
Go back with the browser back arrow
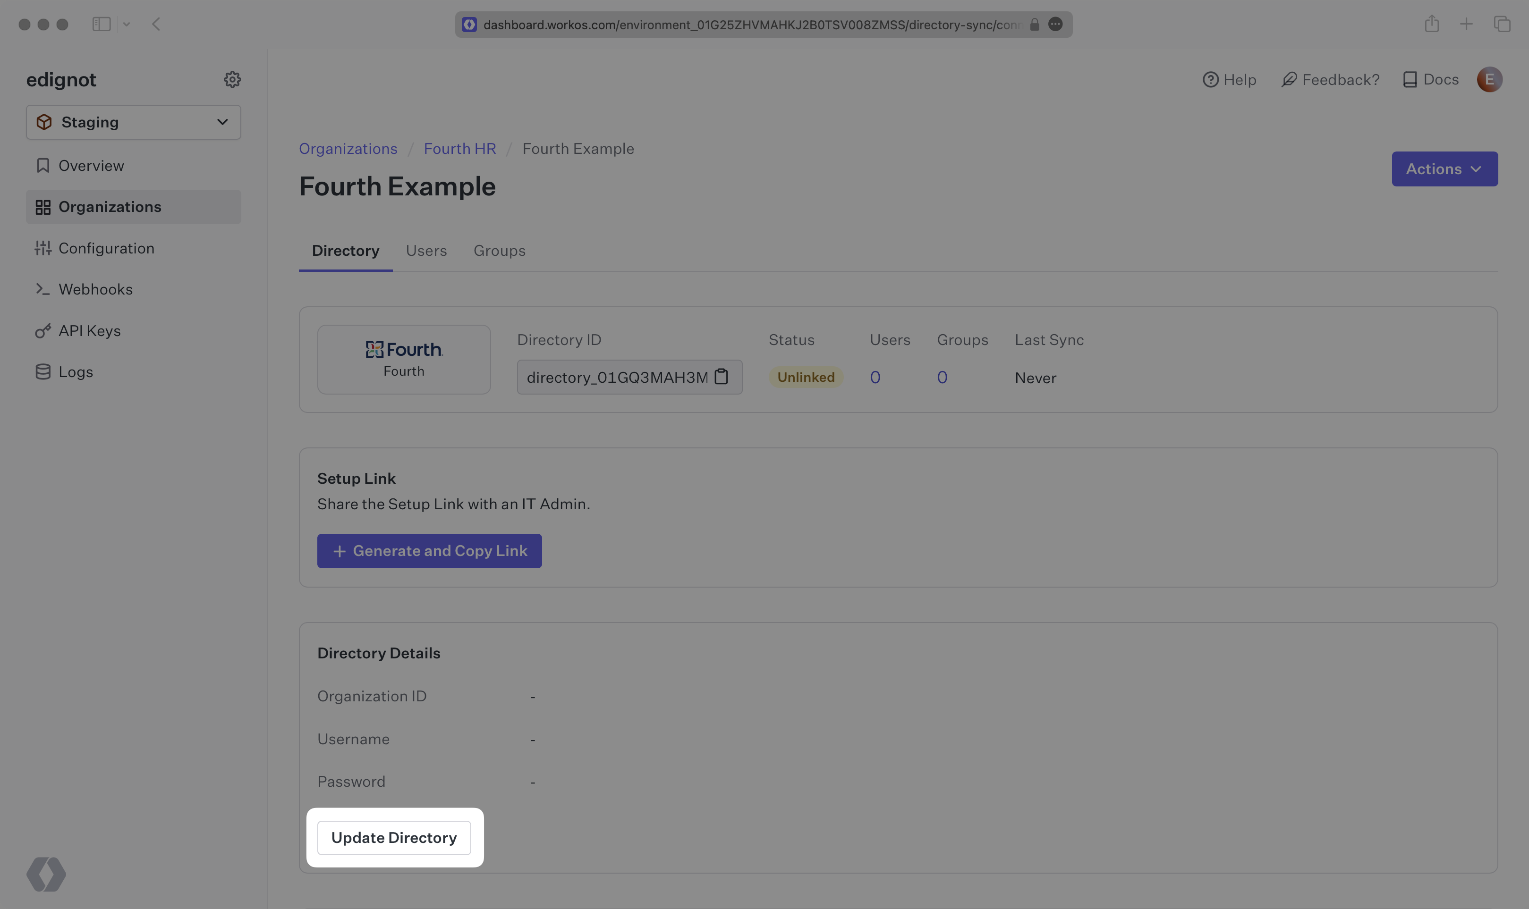156,25
